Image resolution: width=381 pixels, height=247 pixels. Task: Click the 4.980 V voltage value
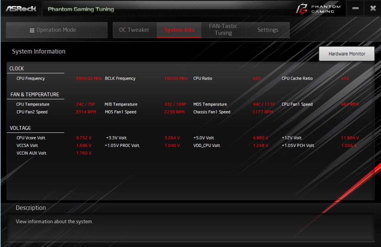[261, 138]
